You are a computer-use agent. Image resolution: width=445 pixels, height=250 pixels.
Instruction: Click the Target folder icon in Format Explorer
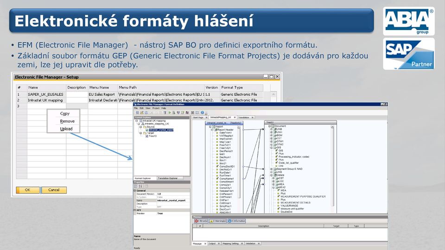click(x=145, y=133)
